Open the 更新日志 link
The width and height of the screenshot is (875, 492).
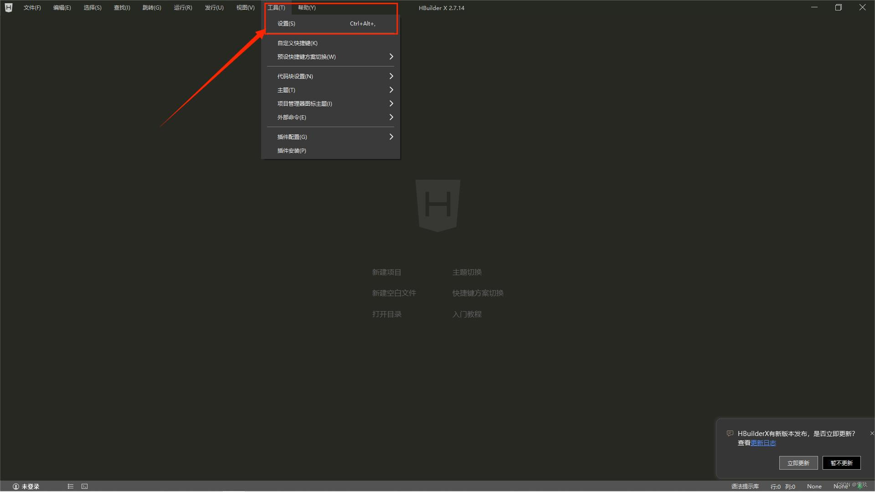point(763,443)
